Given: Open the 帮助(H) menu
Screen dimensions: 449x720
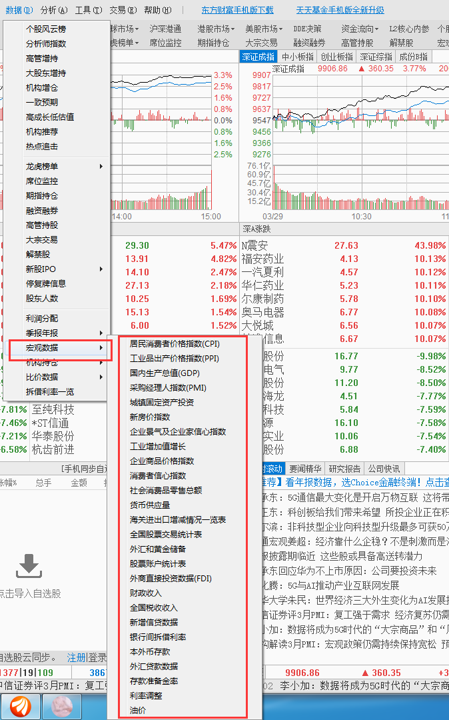Looking at the screenshot, I should click(x=157, y=9).
